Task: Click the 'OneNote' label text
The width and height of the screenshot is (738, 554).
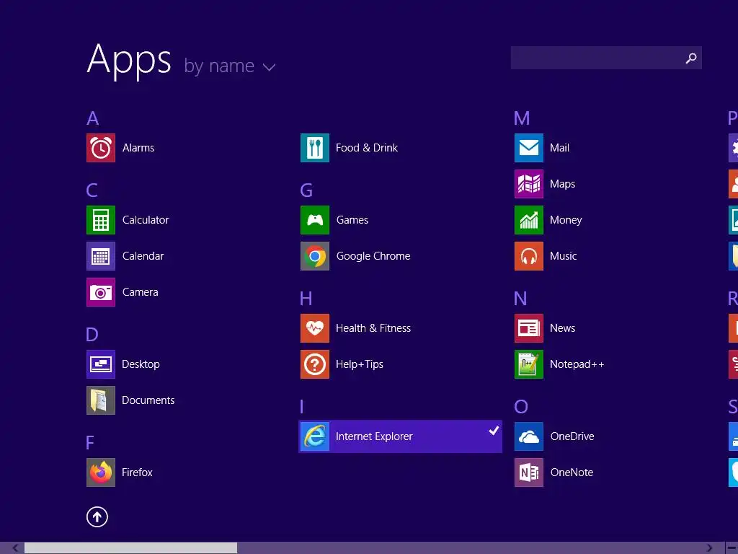Action: [x=572, y=472]
